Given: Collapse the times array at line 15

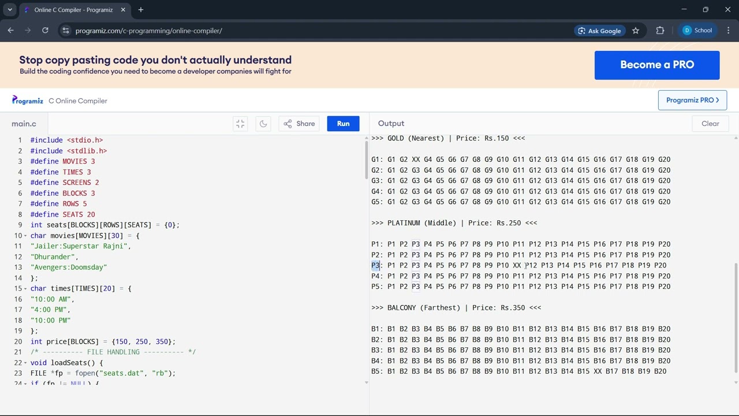Looking at the screenshot, I should (26, 288).
